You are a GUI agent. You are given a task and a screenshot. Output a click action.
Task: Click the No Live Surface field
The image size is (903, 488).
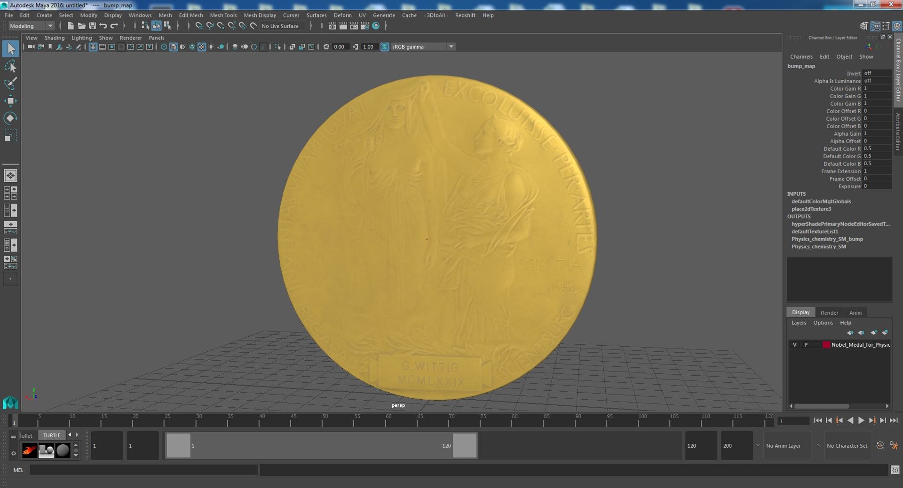coord(283,26)
